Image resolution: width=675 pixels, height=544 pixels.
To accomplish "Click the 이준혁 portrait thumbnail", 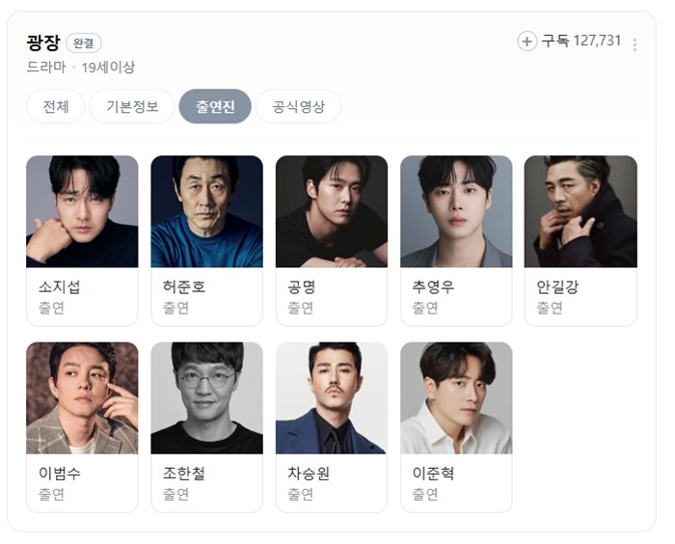I will click(456, 398).
